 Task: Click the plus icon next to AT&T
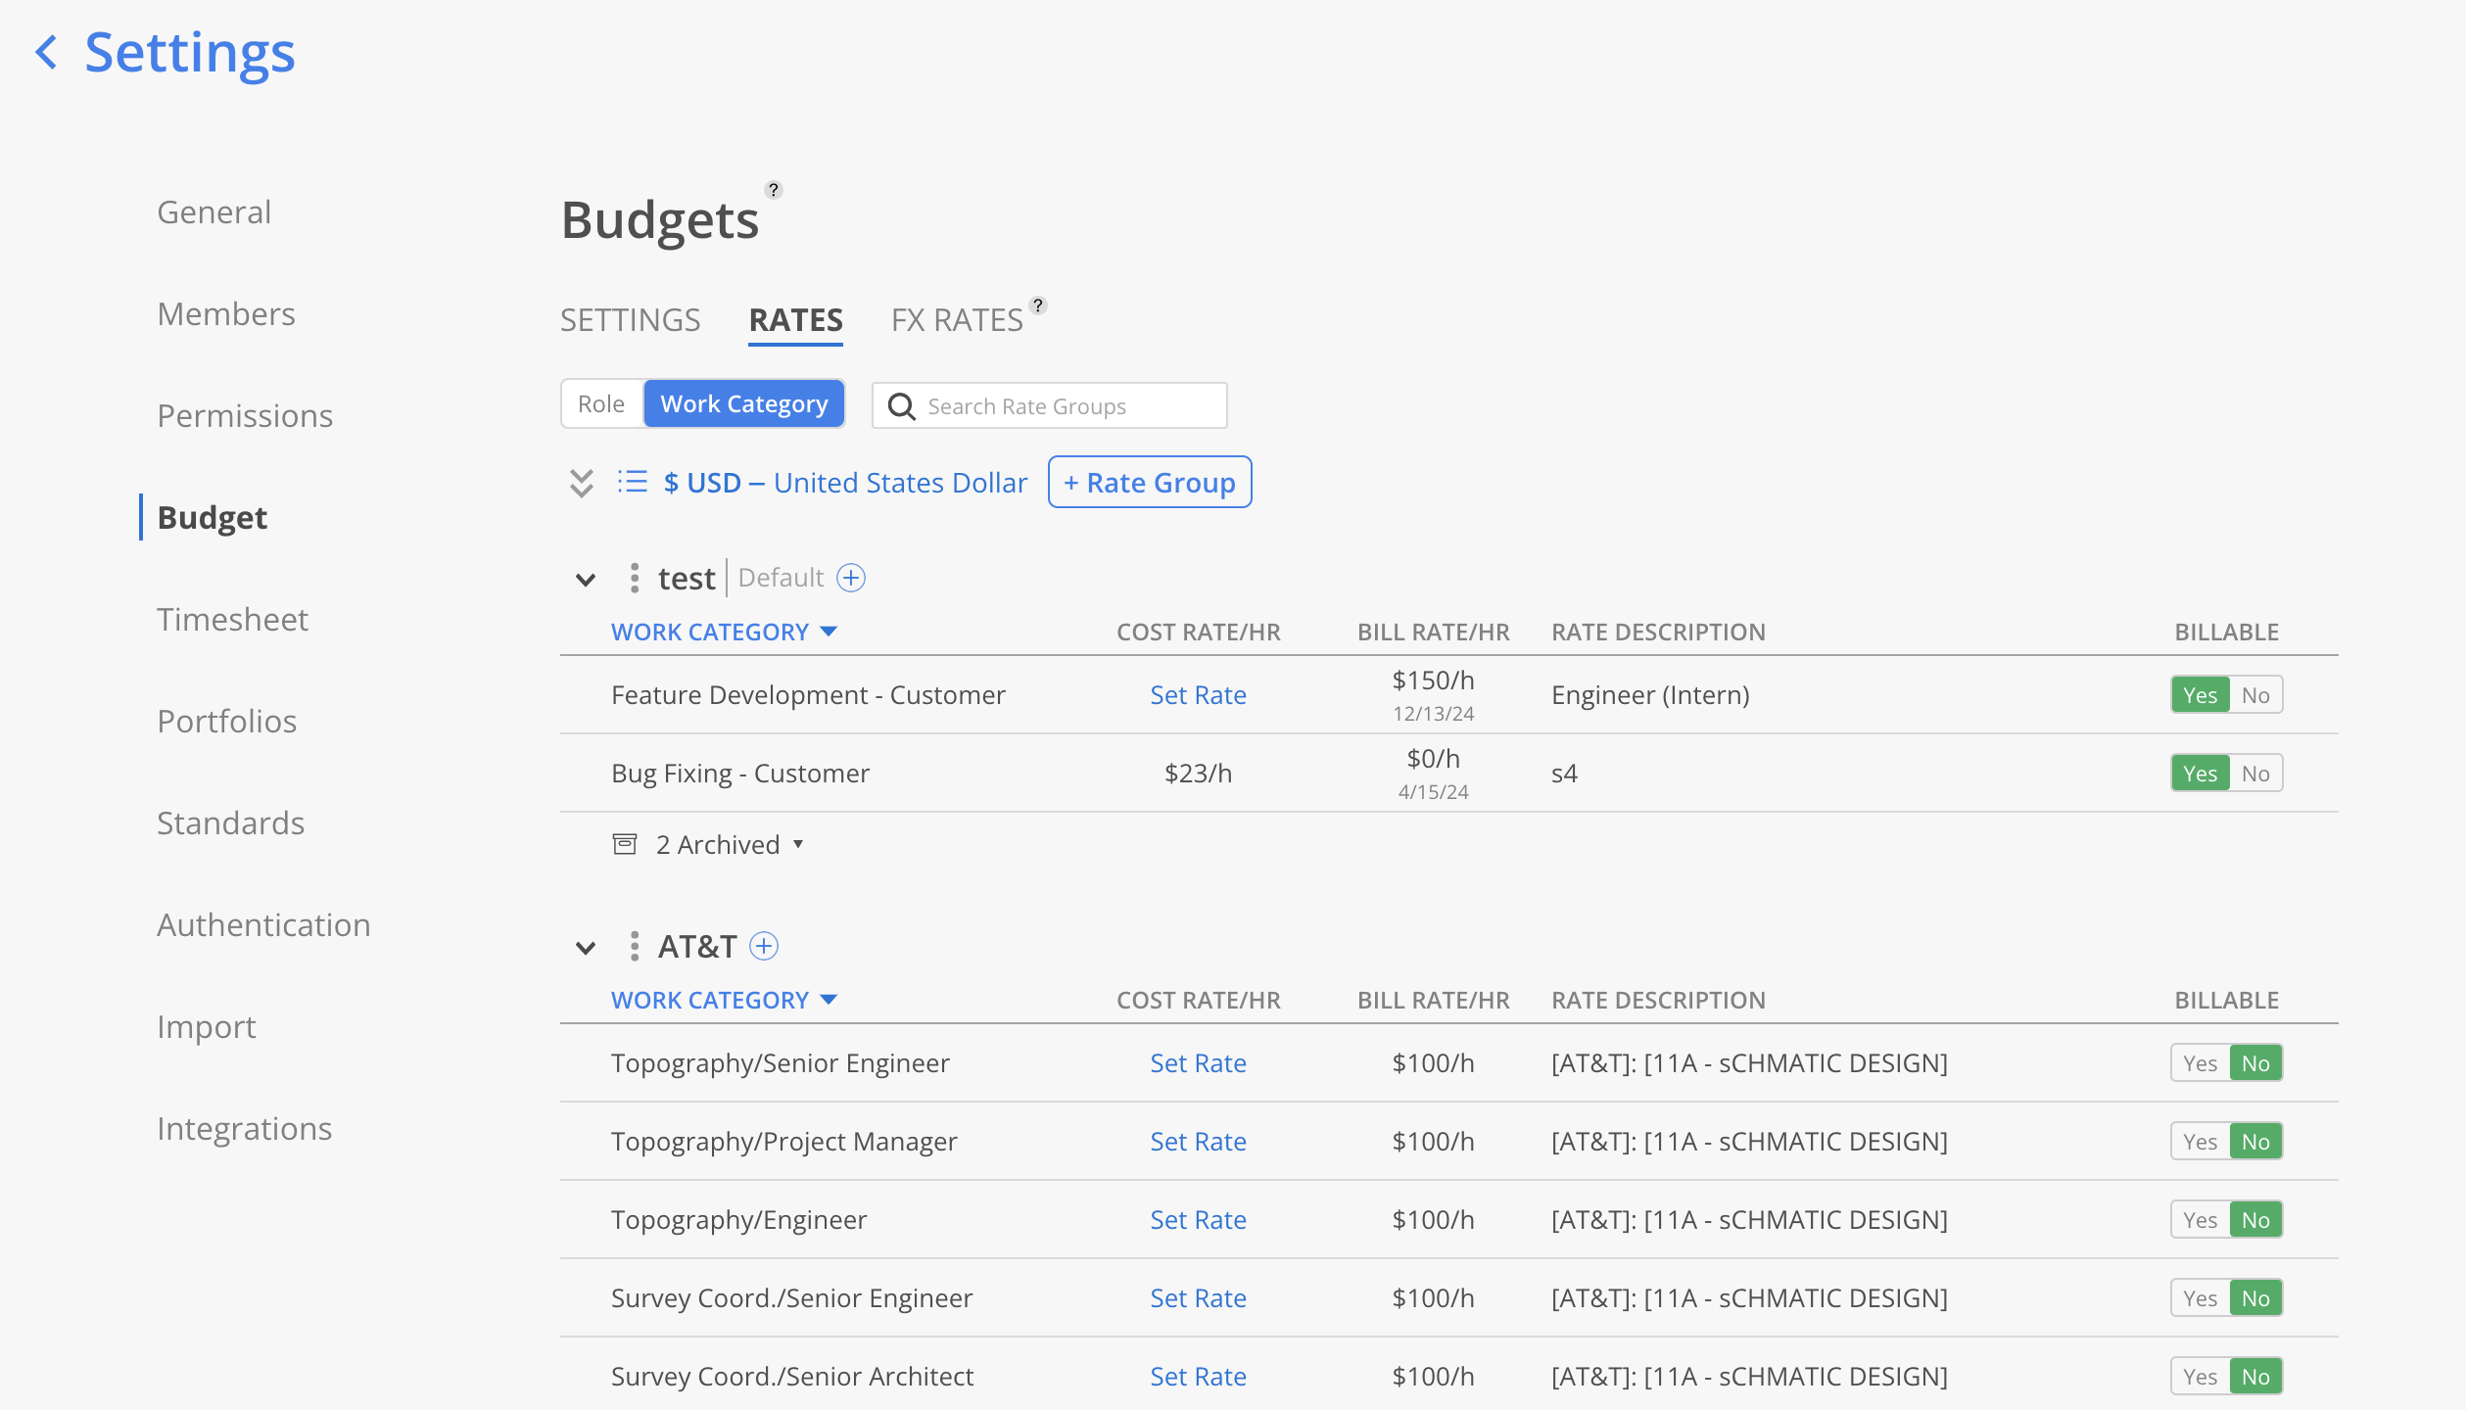(764, 946)
